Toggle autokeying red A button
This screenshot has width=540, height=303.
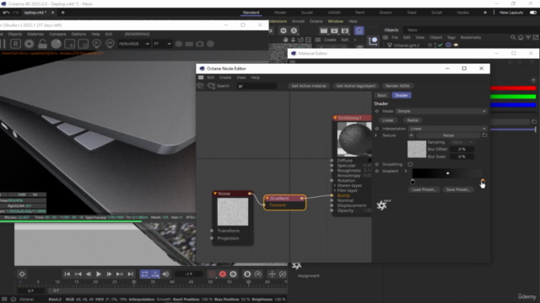click(x=223, y=274)
